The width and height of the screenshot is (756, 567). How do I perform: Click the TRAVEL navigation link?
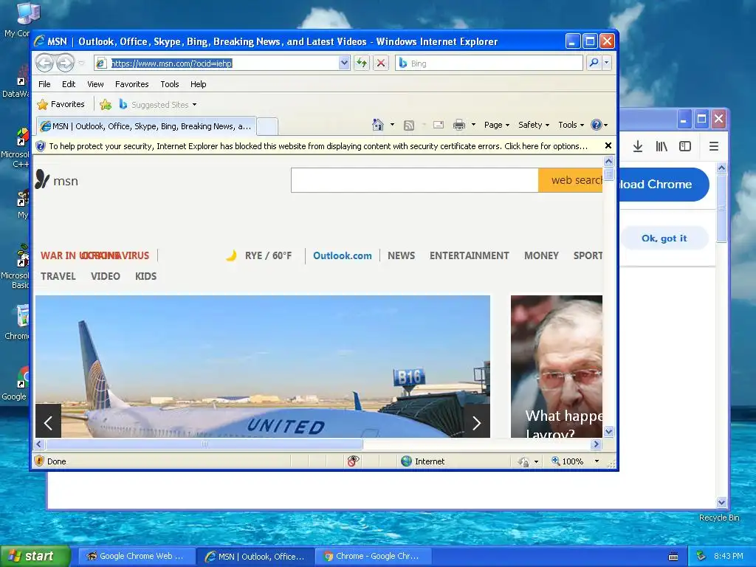(58, 276)
